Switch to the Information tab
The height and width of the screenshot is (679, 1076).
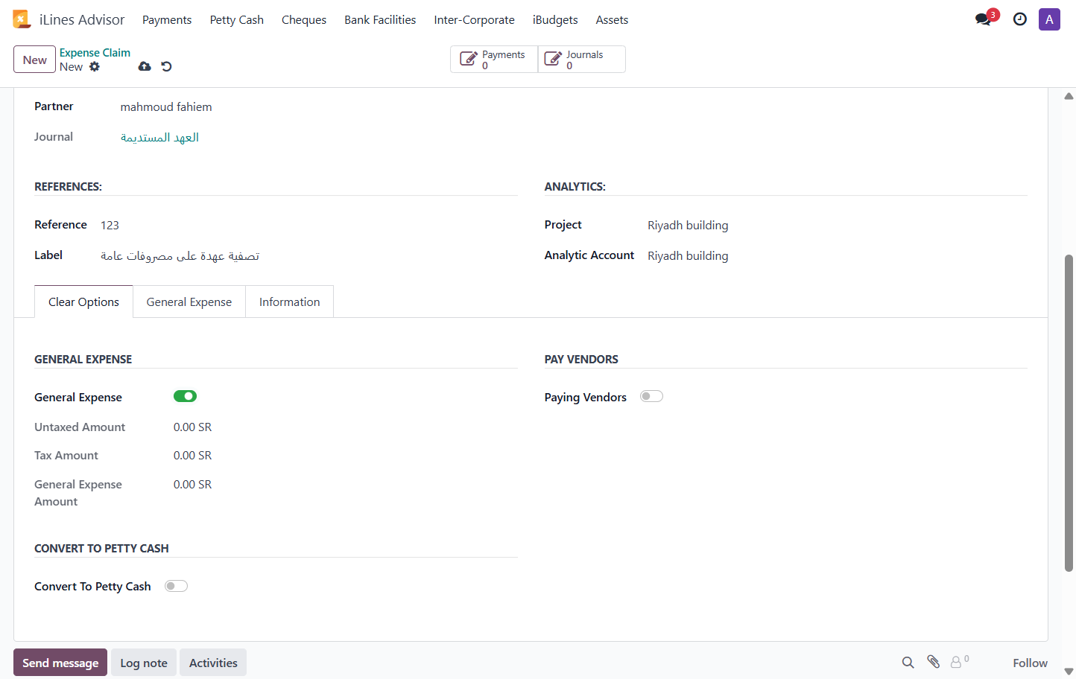pyautogui.click(x=290, y=302)
